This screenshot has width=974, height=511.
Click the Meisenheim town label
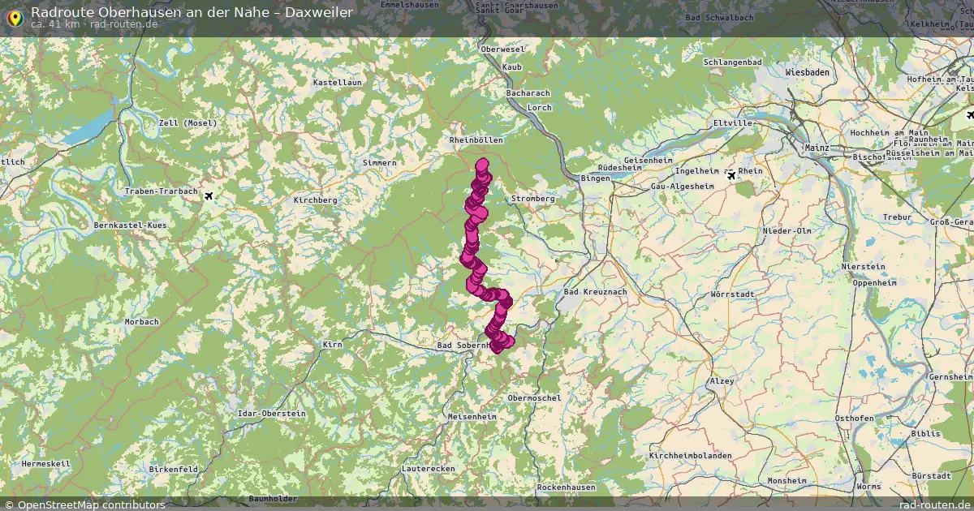(472, 416)
